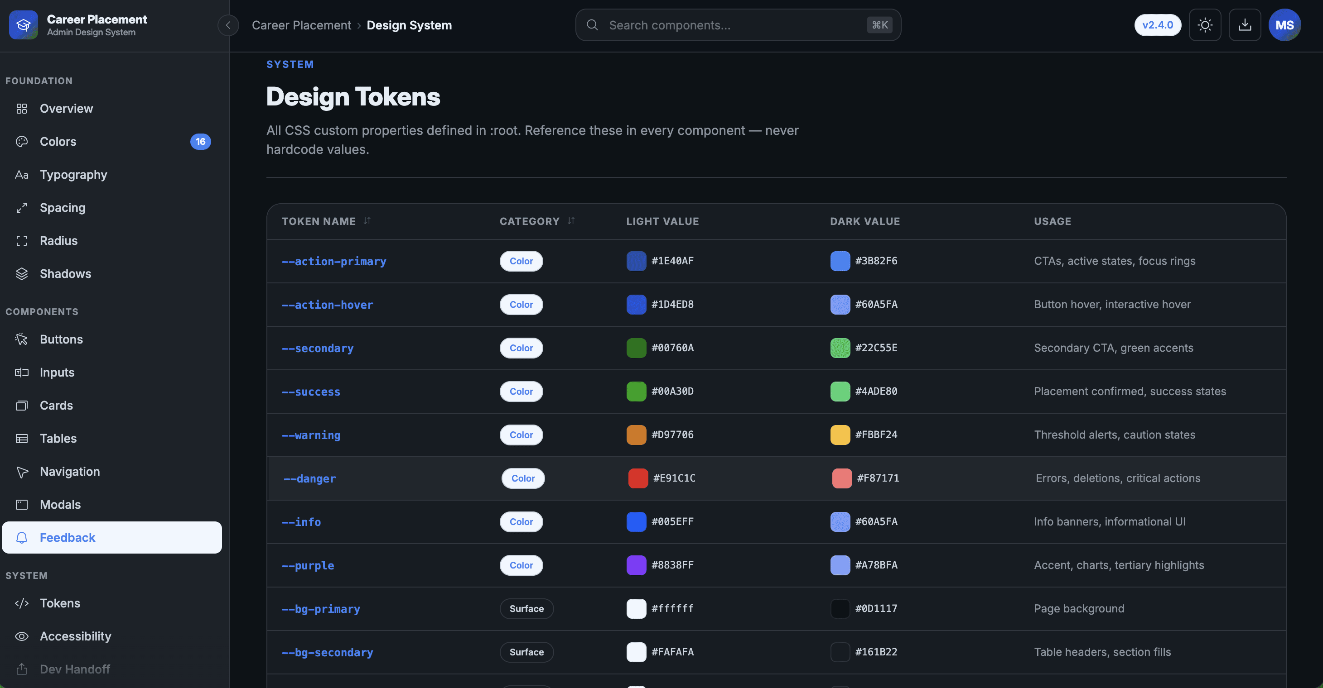Open the Accessibility system page
This screenshot has height=688, width=1323.
(x=112, y=636)
